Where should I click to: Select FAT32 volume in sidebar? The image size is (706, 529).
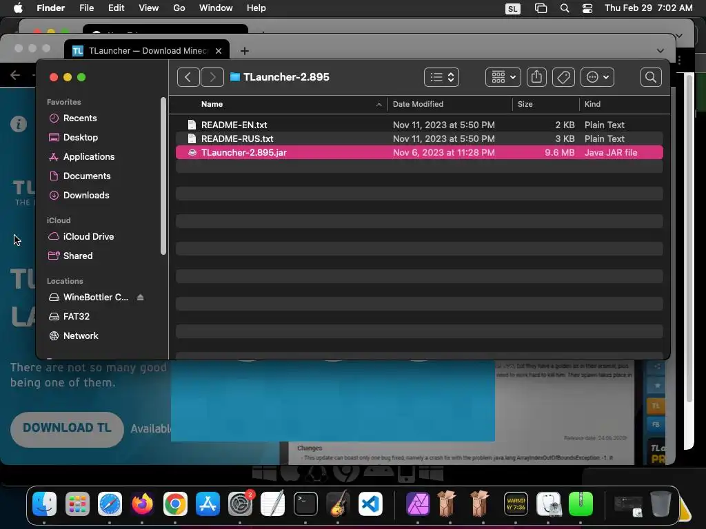pos(70,316)
